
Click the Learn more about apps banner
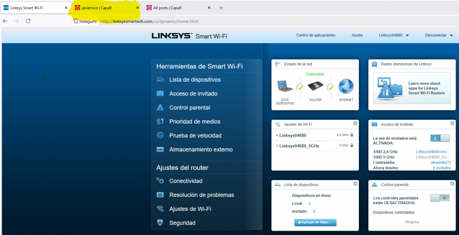[412, 88]
